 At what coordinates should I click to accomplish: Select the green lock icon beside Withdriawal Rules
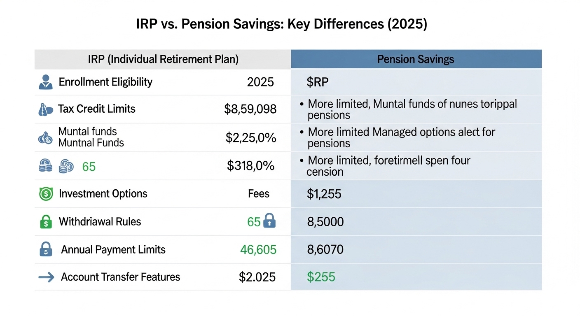coord(46,222)
